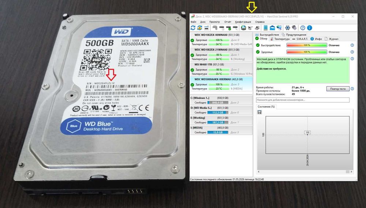Click the globe on disk toolbar icon
This screenshot has width=366, height=208.
(243, 28)
